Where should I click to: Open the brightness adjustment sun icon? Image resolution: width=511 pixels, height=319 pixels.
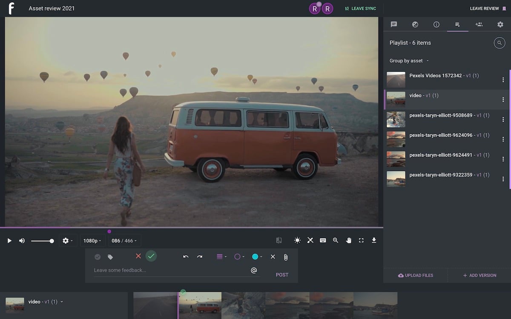pyautogui.click(x=297, y=240)
